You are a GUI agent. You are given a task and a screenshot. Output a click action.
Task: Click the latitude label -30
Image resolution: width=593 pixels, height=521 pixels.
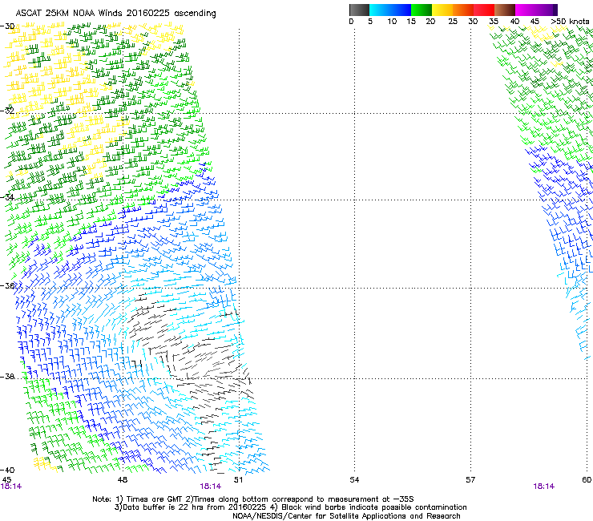pyautogui.click(x=7, y=26)
